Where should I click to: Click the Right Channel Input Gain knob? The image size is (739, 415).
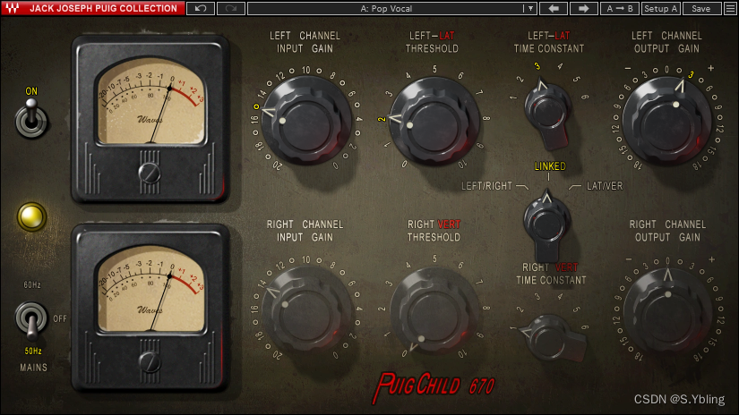pos(306,310)
